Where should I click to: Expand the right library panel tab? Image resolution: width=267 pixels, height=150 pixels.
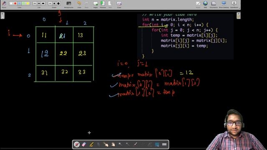coord(238,16)
